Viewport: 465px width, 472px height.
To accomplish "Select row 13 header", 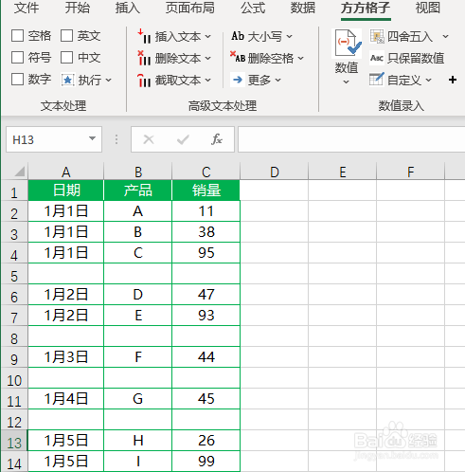I will pyautogui.click(x=14, y=441).
